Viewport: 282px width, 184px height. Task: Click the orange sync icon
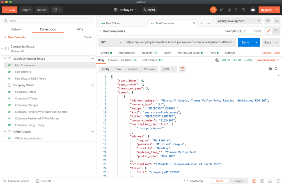tap(213, 10)
